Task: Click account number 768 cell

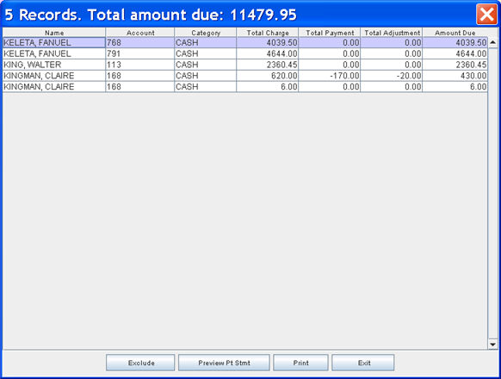Action: click(140, 42)
